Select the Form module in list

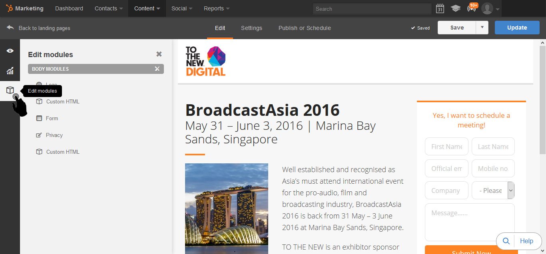coord(52,118)
